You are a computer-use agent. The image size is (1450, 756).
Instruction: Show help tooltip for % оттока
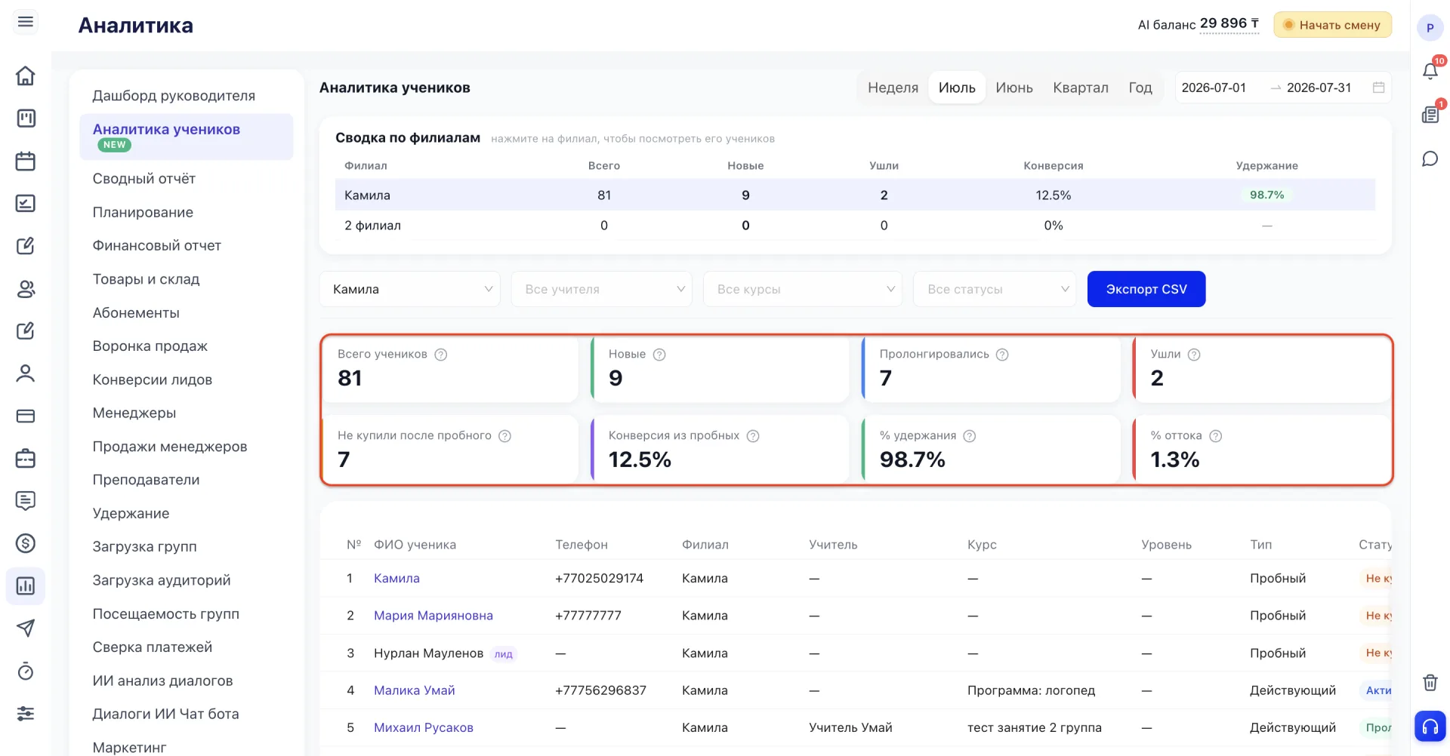[1215, 436]
